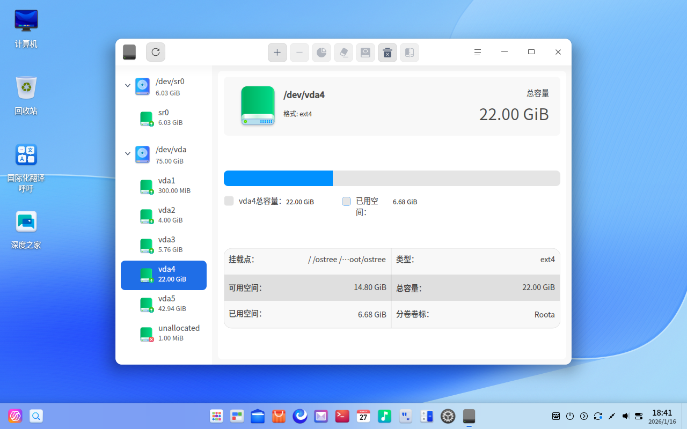Click the legend swatch beside 已用空间
687x429 pixels.
click(x=347, y=201)
